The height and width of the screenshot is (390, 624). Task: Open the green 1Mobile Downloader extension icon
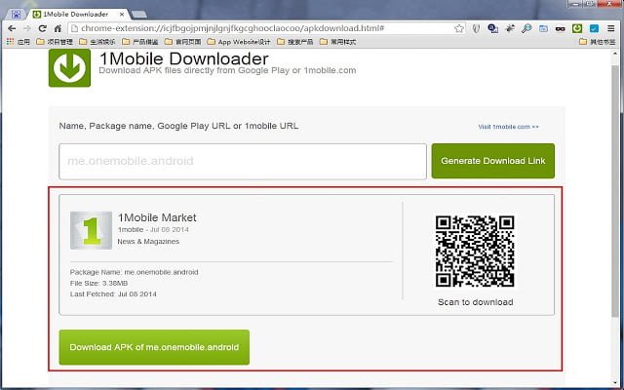click(577, 28)
